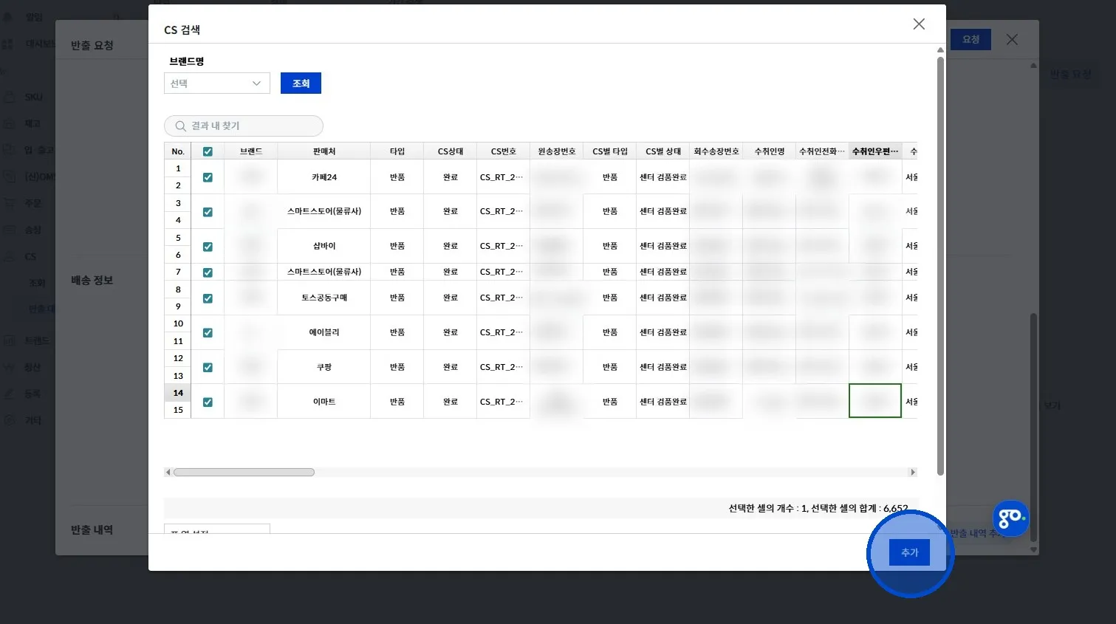Click the magnifier icon in the result search box
The height and width of the screenshot is (624, 1116).
click(x=180, y=126)
